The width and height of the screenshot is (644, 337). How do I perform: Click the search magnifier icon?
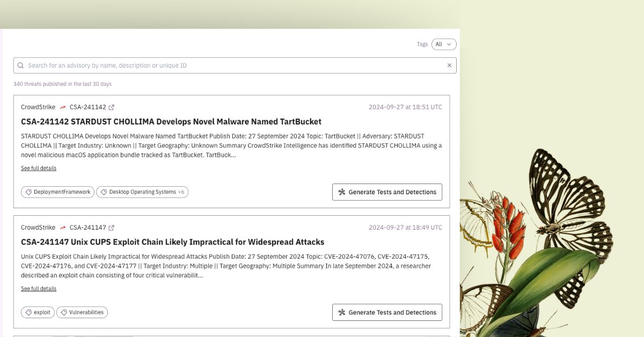(20, 65)
